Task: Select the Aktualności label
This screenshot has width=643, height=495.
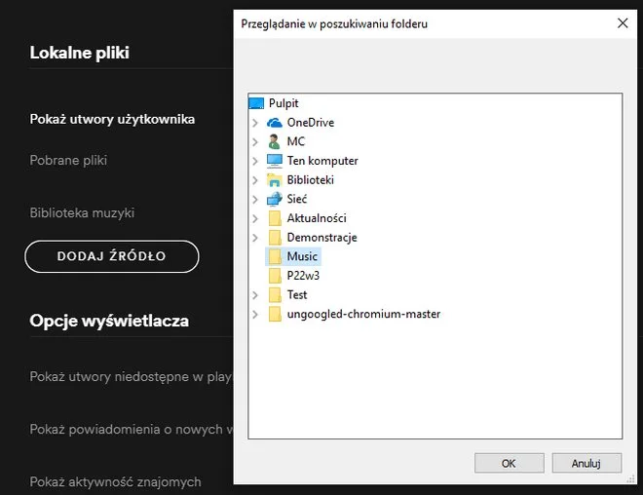Action: (317, 218)
